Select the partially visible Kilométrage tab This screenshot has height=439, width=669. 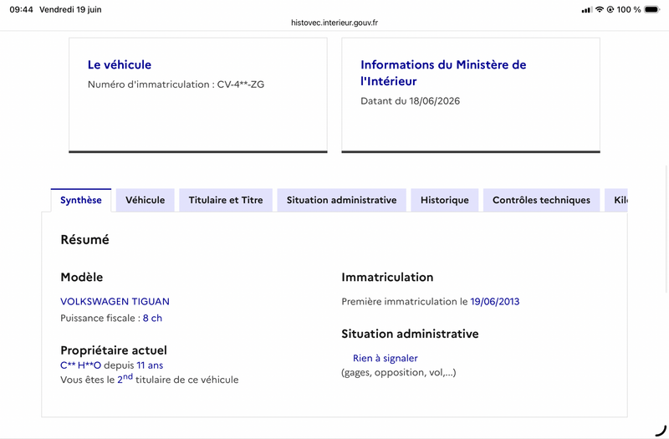click(616, 200)
